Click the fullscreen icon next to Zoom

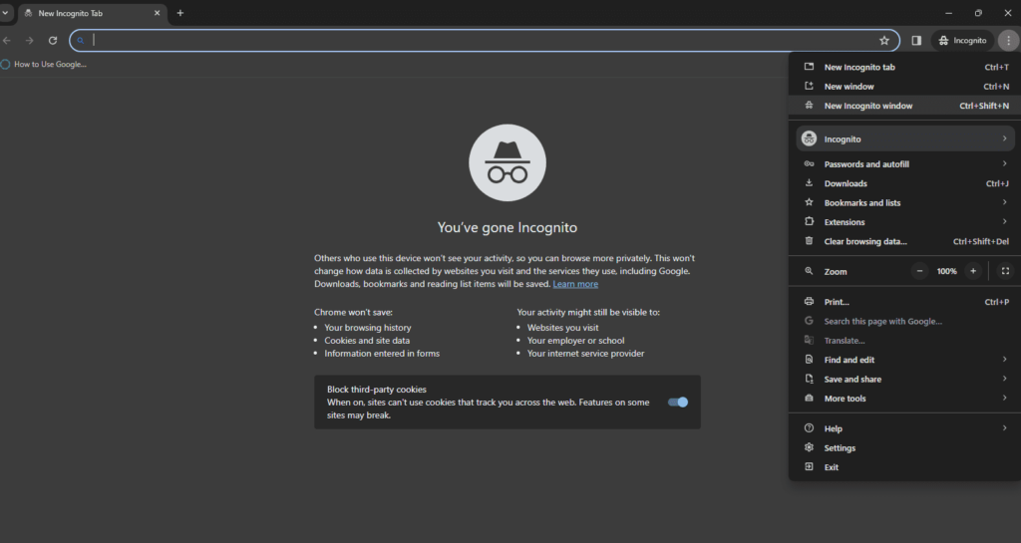(1005, 271)
